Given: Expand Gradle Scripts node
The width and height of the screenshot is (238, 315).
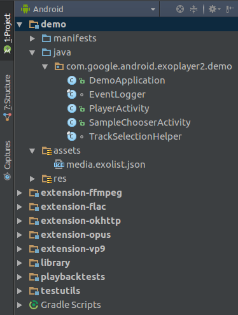Looking at the screenshot, I should (x=20, y=305).
